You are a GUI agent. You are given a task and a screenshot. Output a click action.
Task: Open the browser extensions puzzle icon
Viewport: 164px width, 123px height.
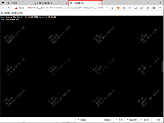(x=136, y=8)
